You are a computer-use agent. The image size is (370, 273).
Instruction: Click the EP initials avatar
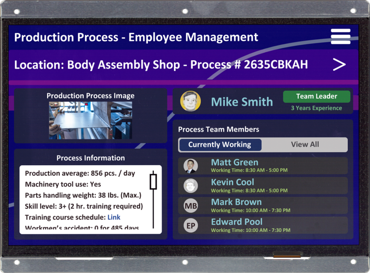pos(191,225)
